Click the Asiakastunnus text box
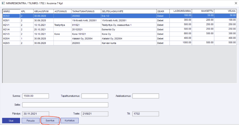The height and width of the screenshot is (125, 239). (x=145, y=96)
